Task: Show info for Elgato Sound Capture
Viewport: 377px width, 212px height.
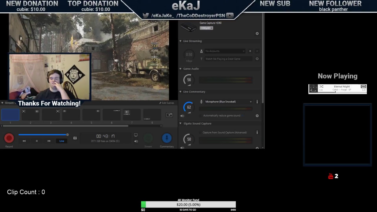Action: [x=257, y=132]
